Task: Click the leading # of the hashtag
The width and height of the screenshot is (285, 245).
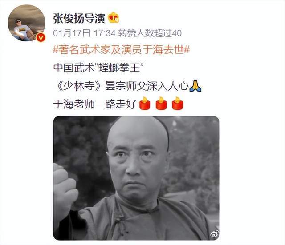Action: (56, 49)
